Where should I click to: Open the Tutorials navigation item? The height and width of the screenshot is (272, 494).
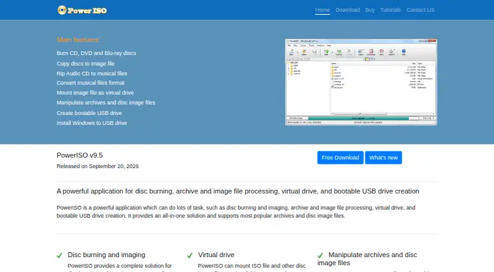click(390, 10)
